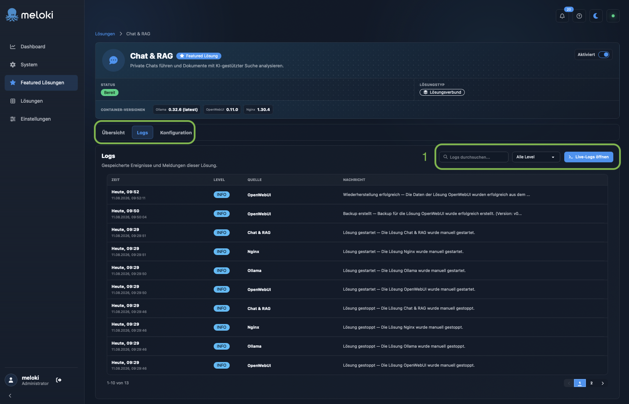
Task: Go to the next page of logs
Action: click(603, 383)
